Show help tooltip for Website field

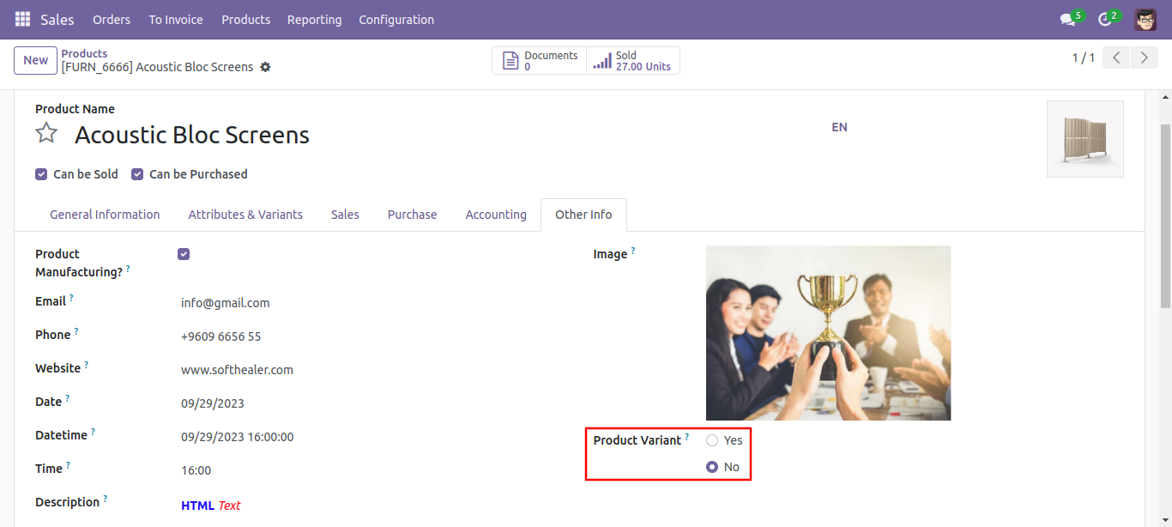(x=86, y=365)
